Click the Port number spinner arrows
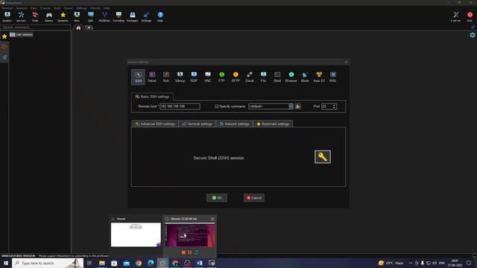The width and height of the screenshot is (477, 268). pyautogui.click(x=334, y=106)
